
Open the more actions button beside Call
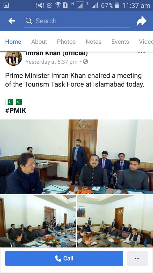tap(137, 258)
